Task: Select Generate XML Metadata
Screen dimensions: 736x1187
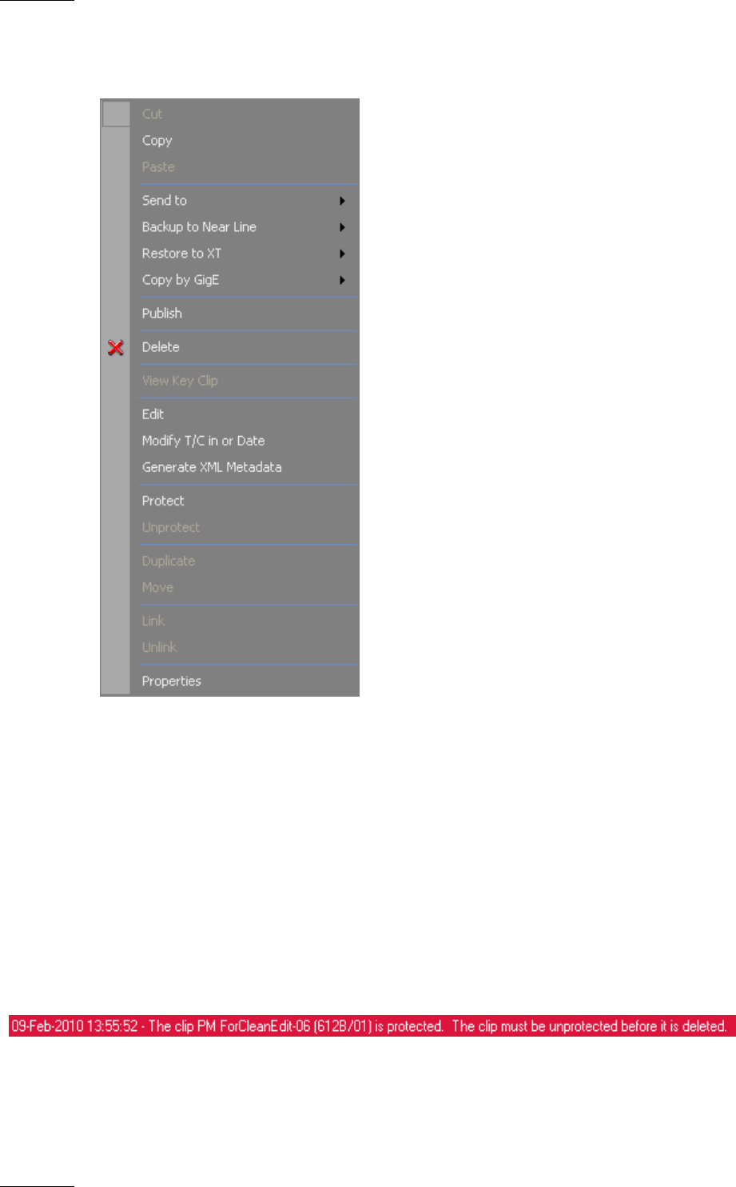Action: (212, 467)
